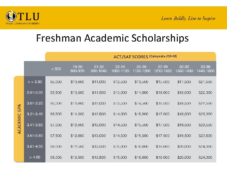Screen dimensions: 227x170
Task: Click the $23,000 scholarship amount
Action: point(205,114)
